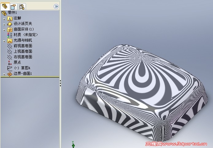Click the panel splitter collapse arrows
The image size is (213, 148).
(x=60, y=83)
